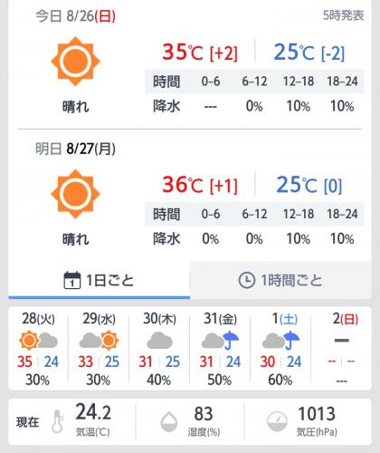
Task: Open forecast for 29(水) cloudy-sunny icon
Action: 99,341
